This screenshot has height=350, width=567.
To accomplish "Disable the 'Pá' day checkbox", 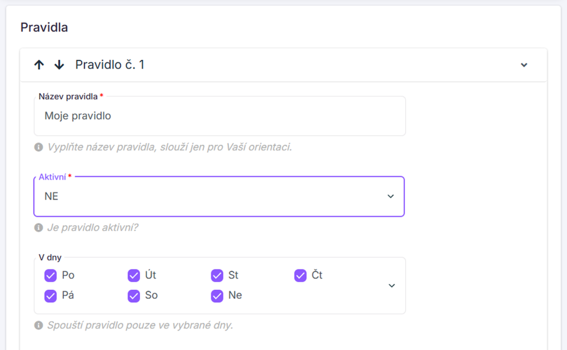I will click(50, 296).
